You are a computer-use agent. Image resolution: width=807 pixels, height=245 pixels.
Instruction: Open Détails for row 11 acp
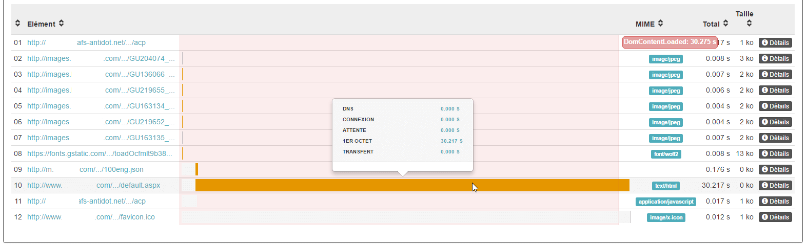click(x=775, y=201)
